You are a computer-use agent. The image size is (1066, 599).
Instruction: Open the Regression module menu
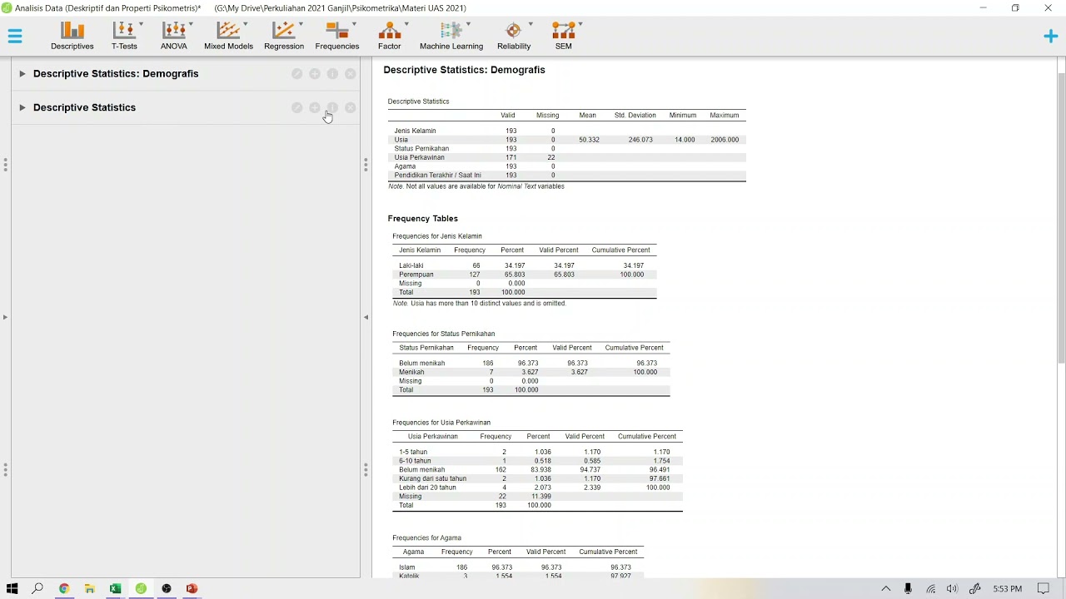[284, 36]
